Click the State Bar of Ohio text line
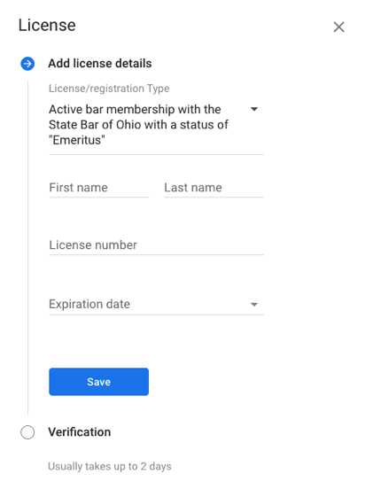The width and height of the screenshot is (365, 489). (138, 125)
